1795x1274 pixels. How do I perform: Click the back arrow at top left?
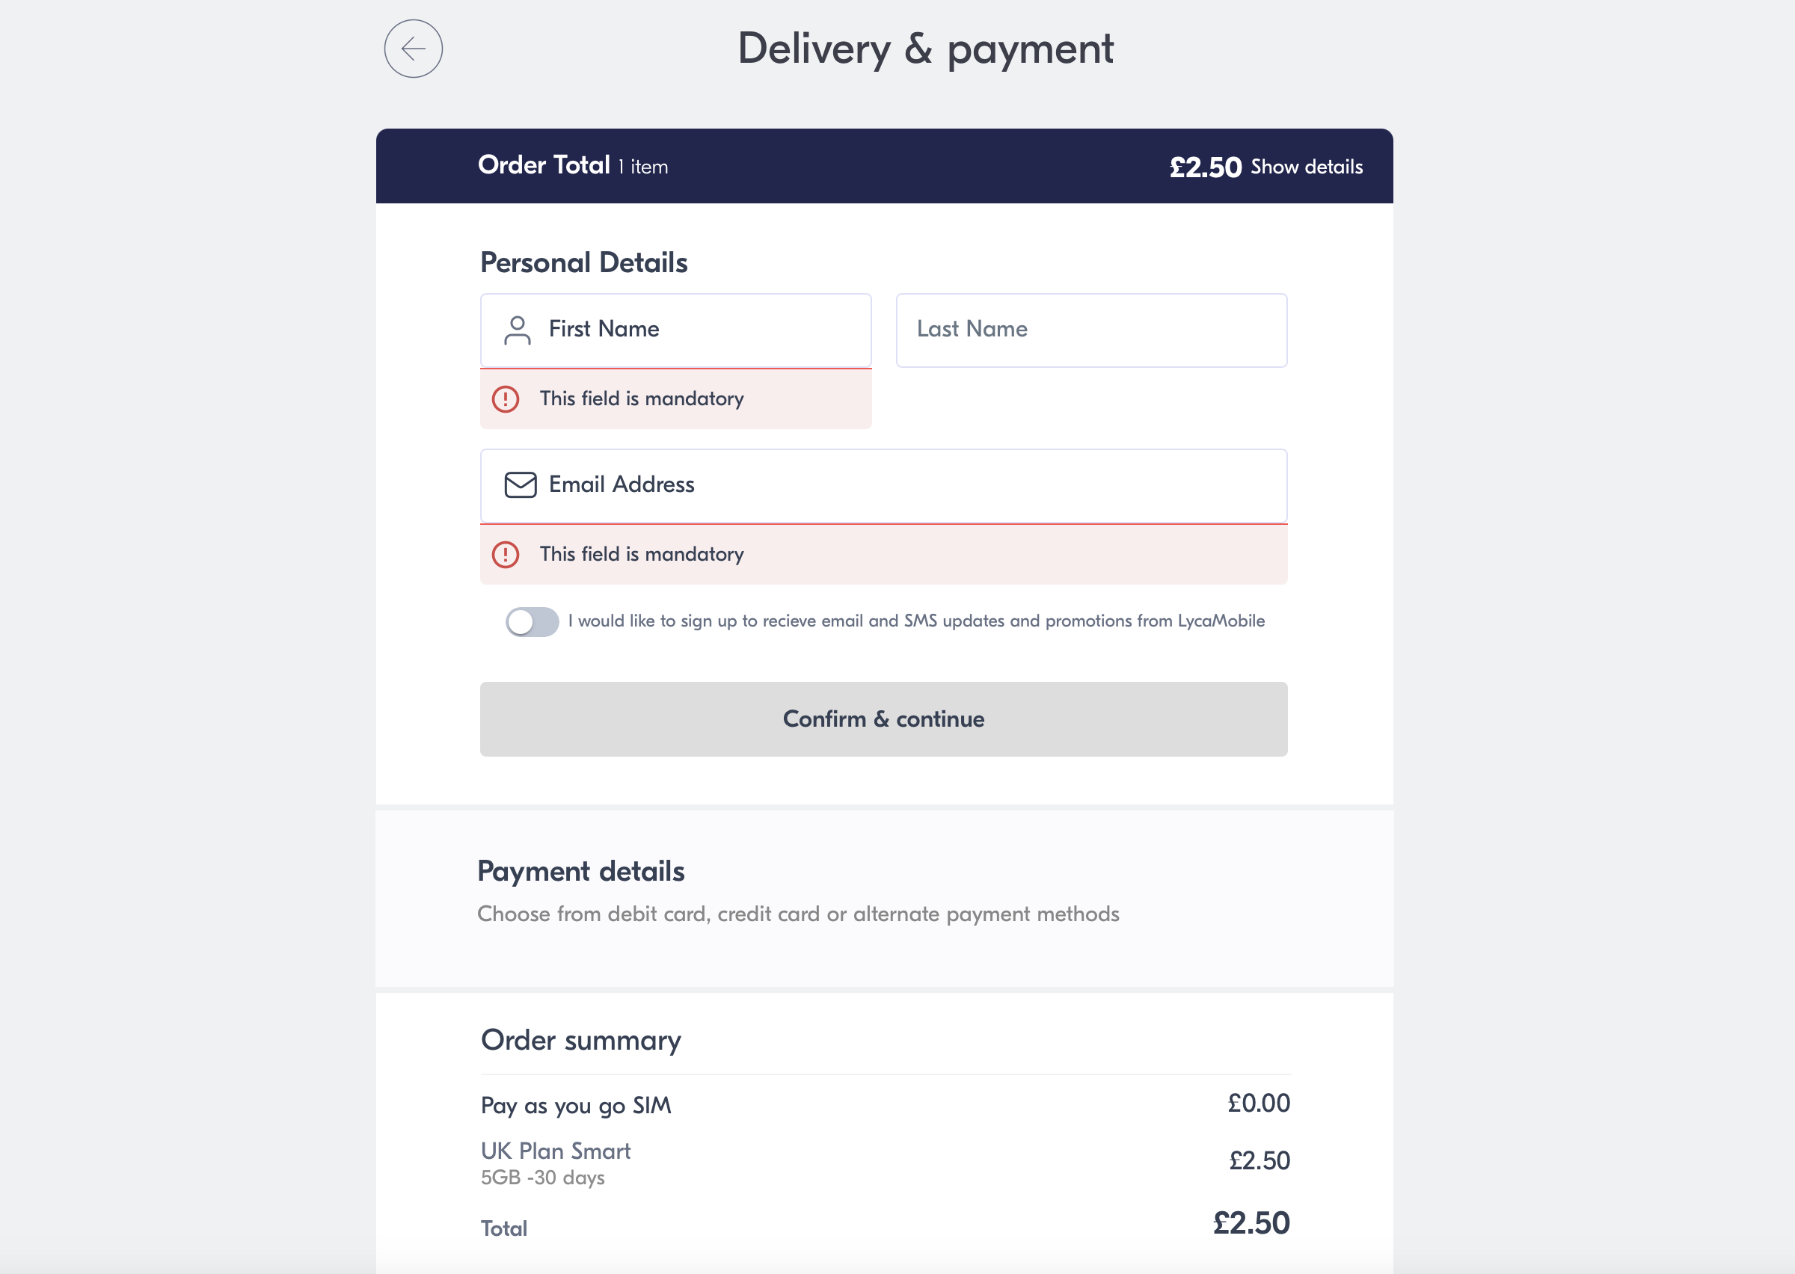414,49
